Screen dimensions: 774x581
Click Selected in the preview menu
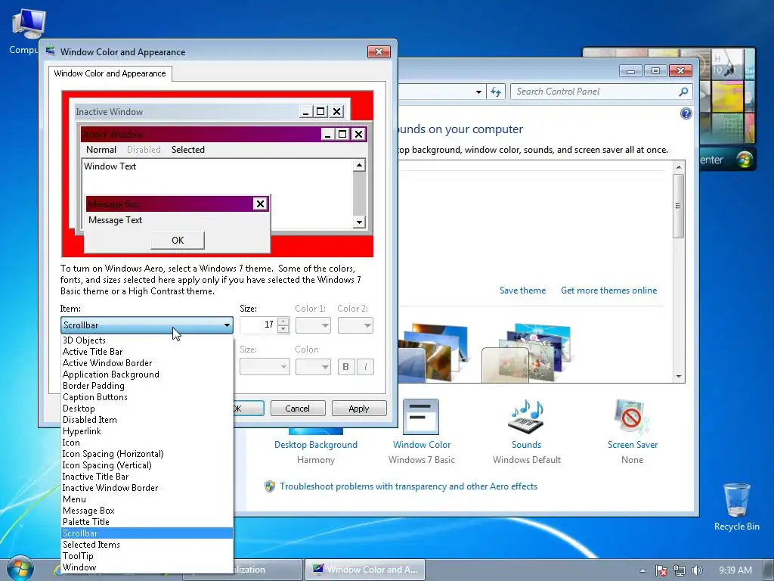(188, 150)
